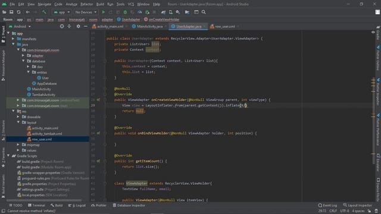
Task: Open the 'No Devices' dropdown
Action: pos(86,12)
